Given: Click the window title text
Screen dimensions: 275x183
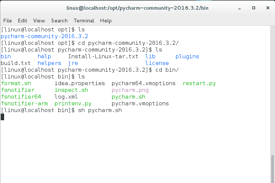Looking at the screenshot, I should 137,8.
